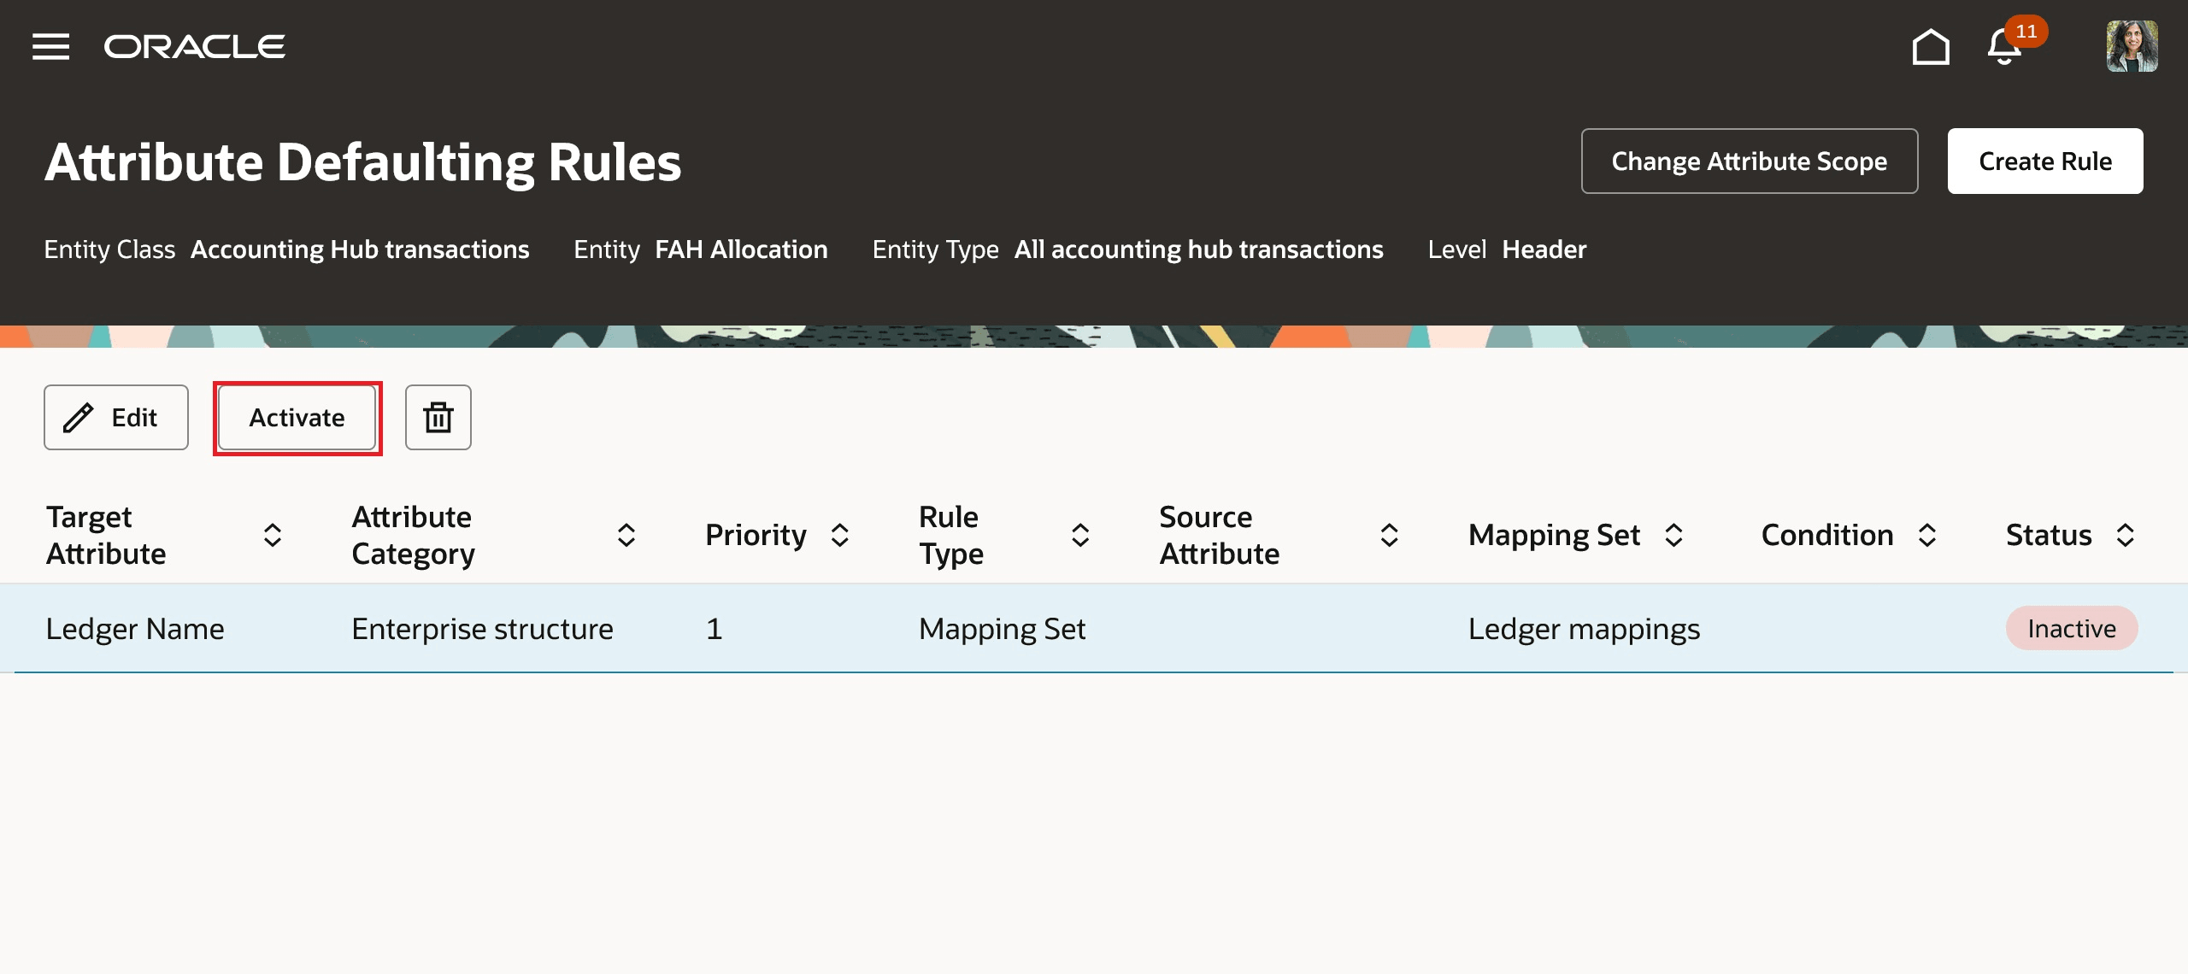Sort by Source Attribute arrows
This screenshot has height=974, width=2188.
click(x=1390, y=536)
